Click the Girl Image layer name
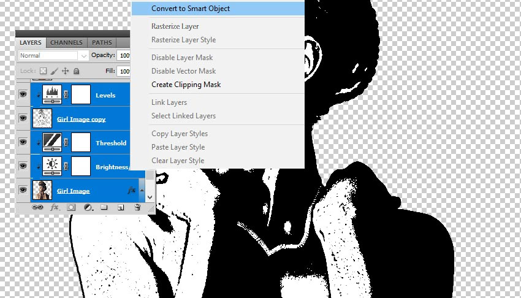The image size is (521, 298). pyautogui.click(x=73, y=191)
